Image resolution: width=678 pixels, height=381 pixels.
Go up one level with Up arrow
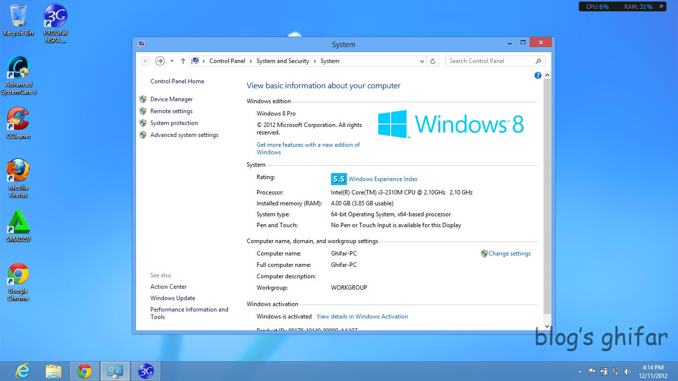pos(183,61)
